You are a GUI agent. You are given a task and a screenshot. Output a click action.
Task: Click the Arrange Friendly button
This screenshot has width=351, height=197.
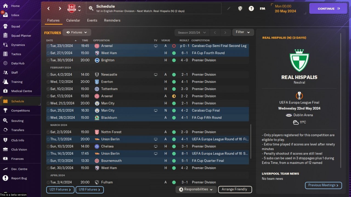pyautogui.click(x=234, y=189)
